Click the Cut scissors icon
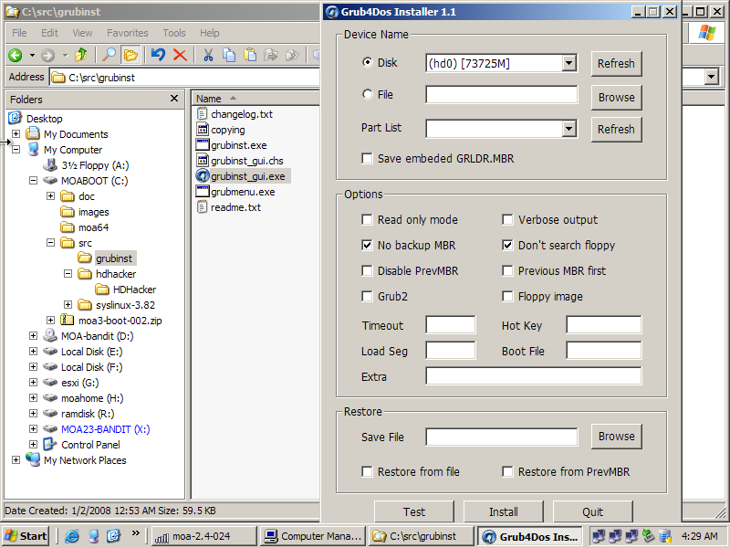Image resolution: width=730 pixels, height=548 pixels. pos(208,55)
